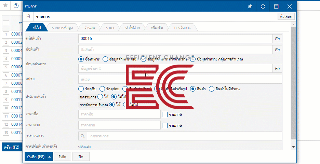Open the จำนวน tab
Image resolution: width=320 pixels, height=164 pixels.
pyautogui.click(x=89, y=28)
